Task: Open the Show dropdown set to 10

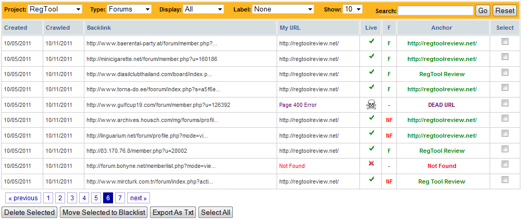Action: (352, 9)
